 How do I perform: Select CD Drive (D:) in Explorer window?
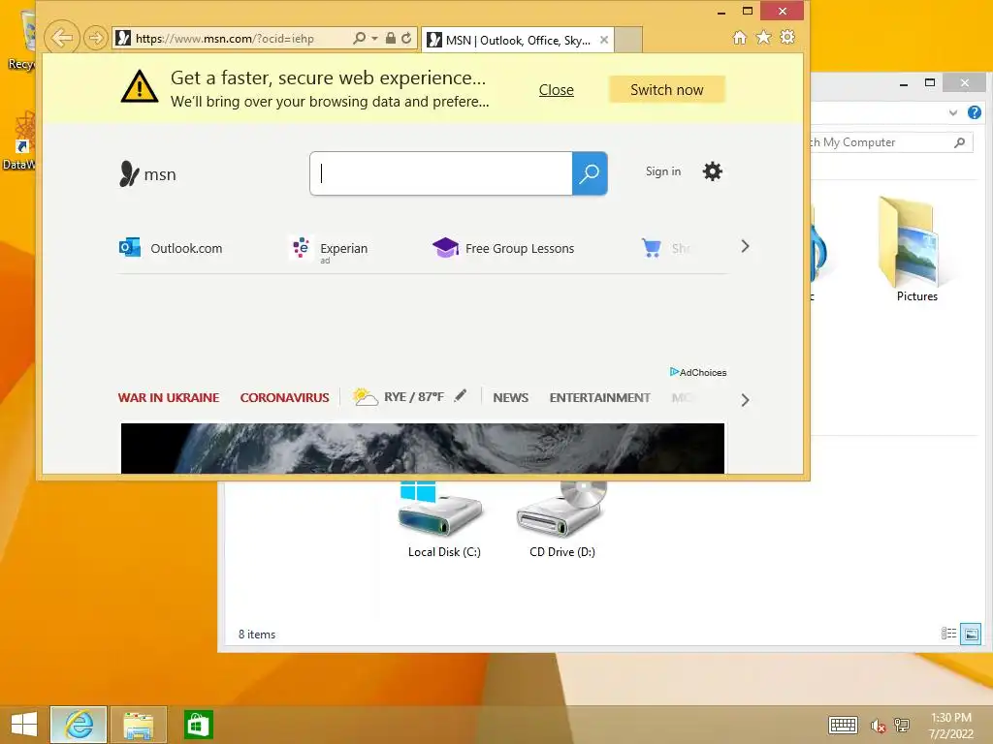[x=562, y=520]
